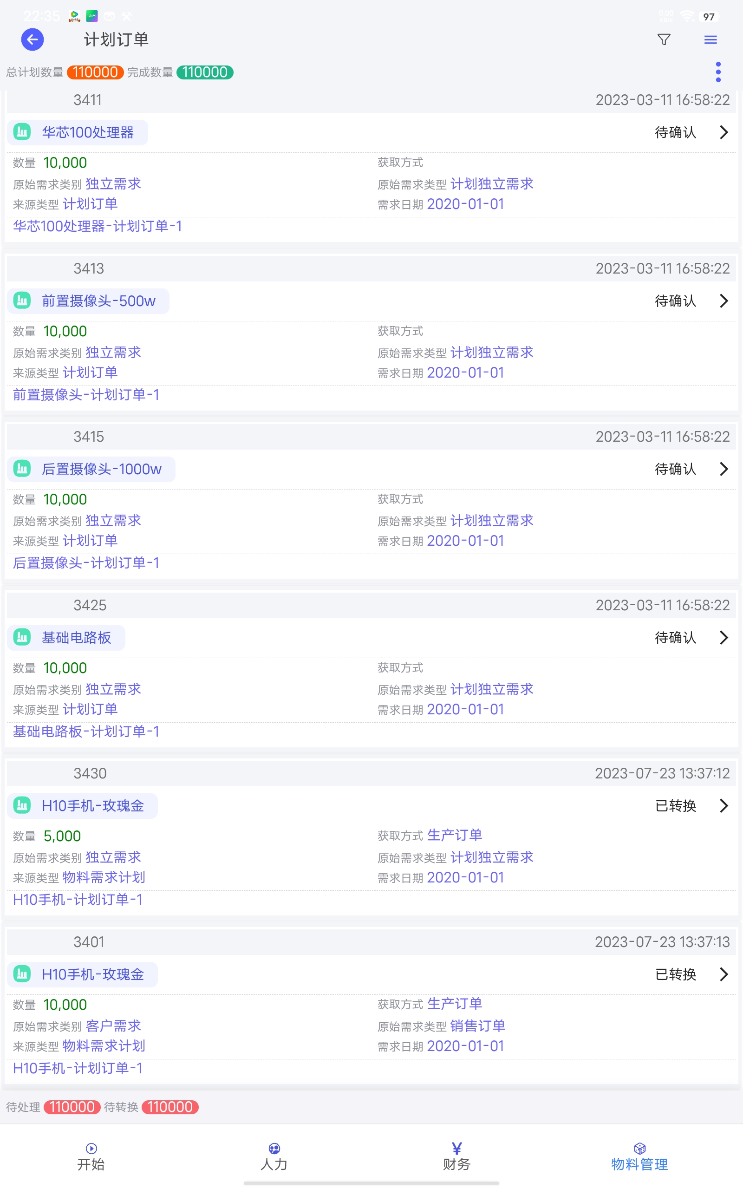The height and width of the screenshot is (1189, 743).
Task: Click the 待转换 110000 red badge
Action: (170, 1107)
